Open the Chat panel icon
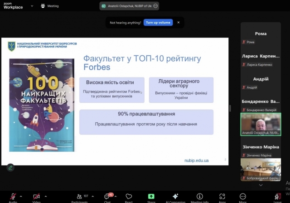The height and width of the screenshot is (203, 290). [107, 197]
